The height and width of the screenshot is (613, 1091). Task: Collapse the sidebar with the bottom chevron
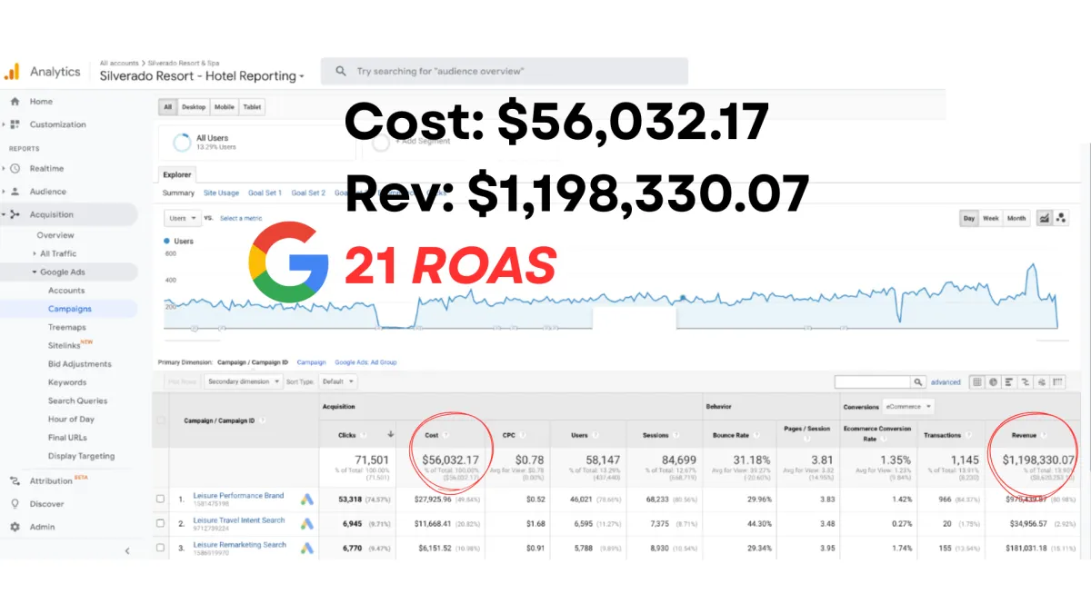click(x=127, y=550)
